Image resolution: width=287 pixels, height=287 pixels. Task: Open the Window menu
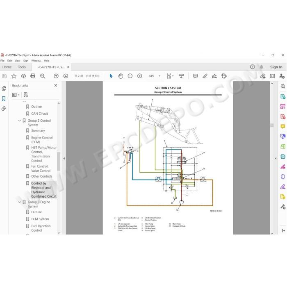(x=36, y=61)
